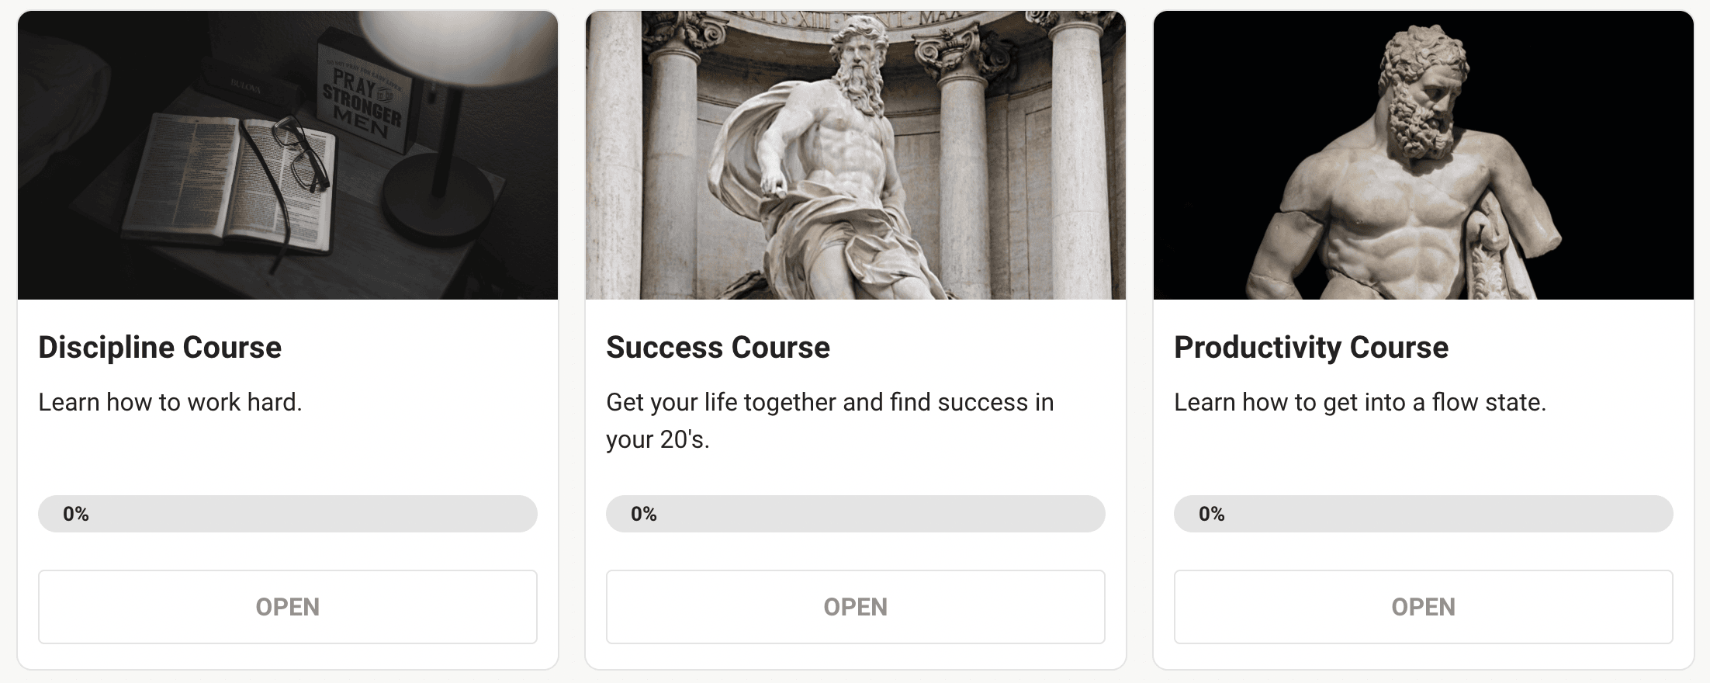Click the 0% label on Success Course

644,514
